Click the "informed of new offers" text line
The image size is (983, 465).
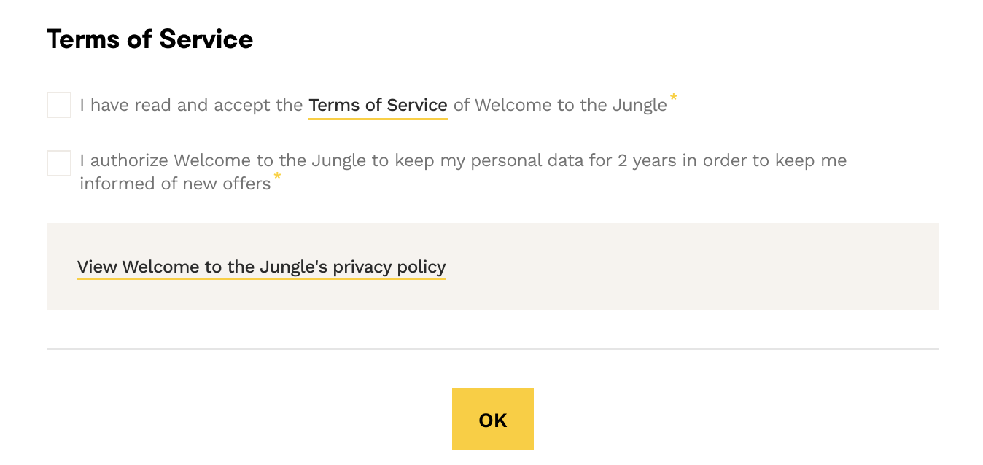pyautogui.click(x=175, y=184)
